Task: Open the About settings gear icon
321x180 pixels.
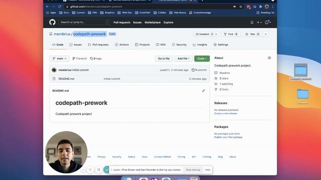Action: click(x=269, y=58)
